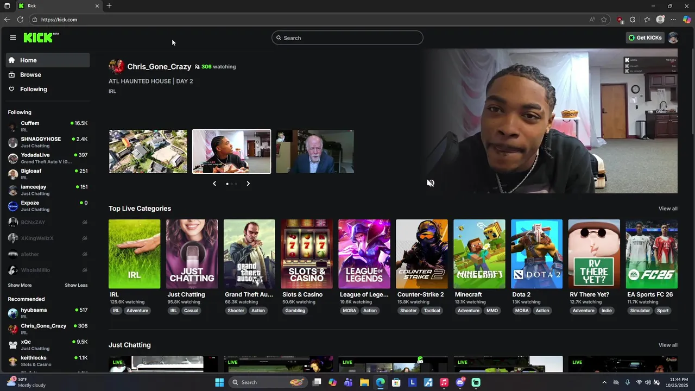Click the Simulator tag
Screen dimensions: 695x391
pos(640,311)
